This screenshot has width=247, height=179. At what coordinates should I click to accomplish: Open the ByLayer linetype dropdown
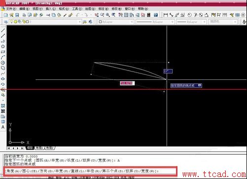pyautogui.click(x=155, y=22)
